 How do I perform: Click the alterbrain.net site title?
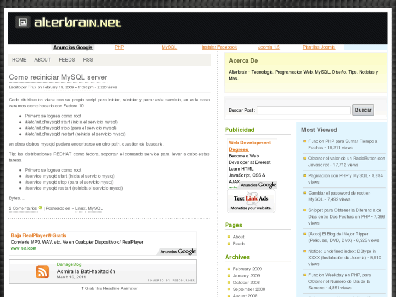(x=78, y=22)
